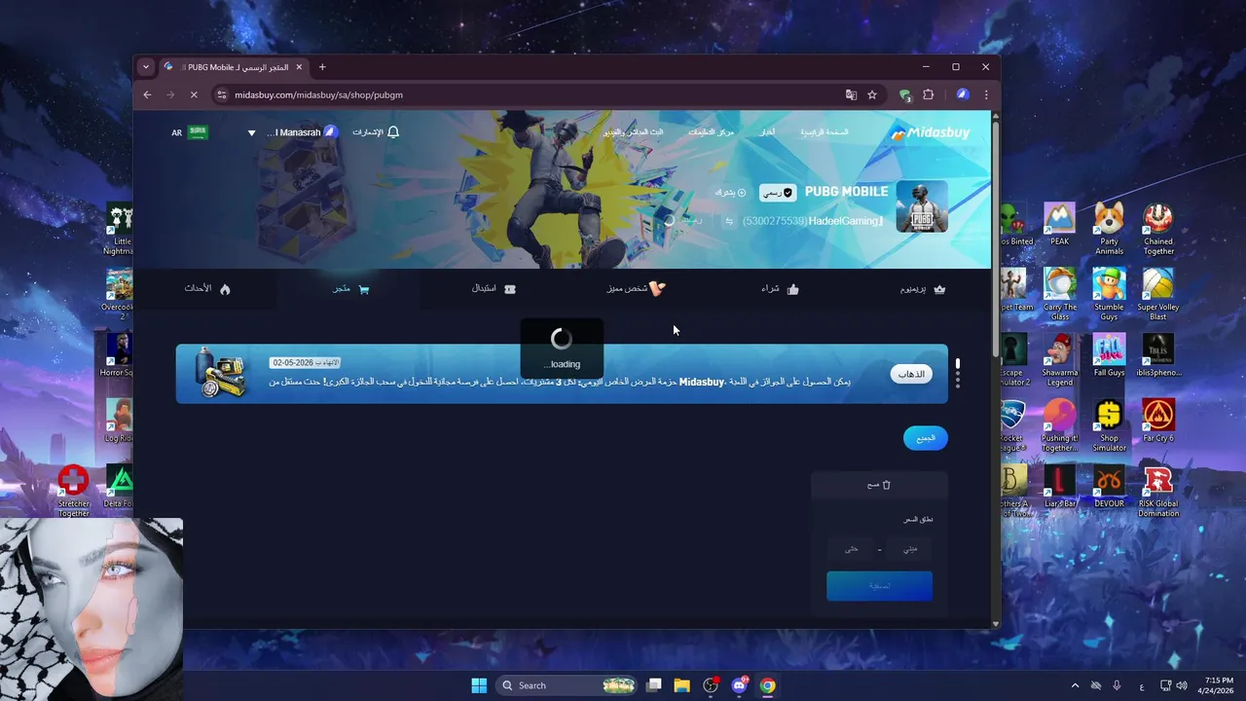
Task: Click the مسح clear filters trash button
Action: pos(879,485)
